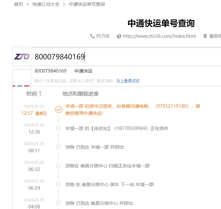The image size is (221, 209).
Task: Click the 08:11 timestamp
Action: pyautogui.click(x=34, y=150)
